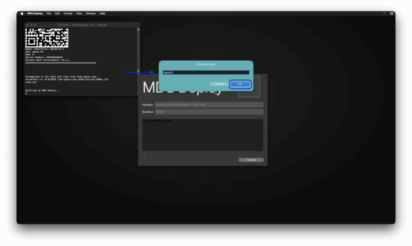Open the Help menu
This screenshot has height=246, width=412.
click(x=103, y=13)
